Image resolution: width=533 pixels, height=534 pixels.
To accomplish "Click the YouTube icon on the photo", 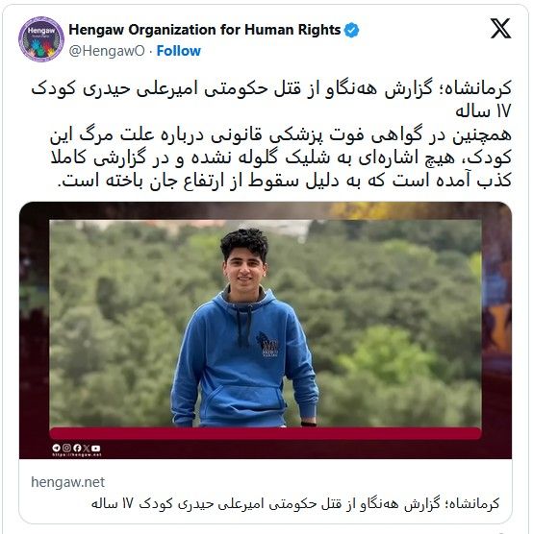I will coord(96,449).
